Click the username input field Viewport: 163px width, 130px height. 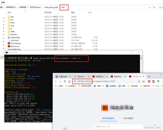coord(118,127)
